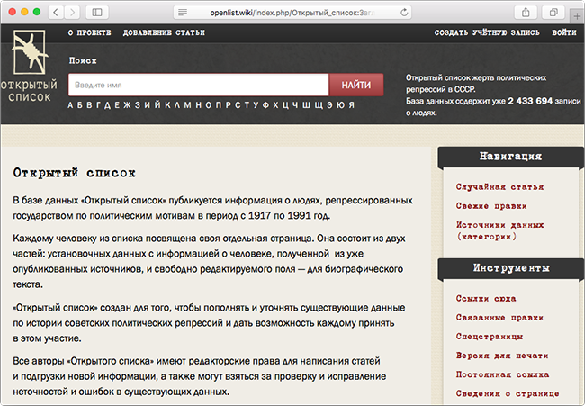This screenshot has height=406, width=585.
Task: Open Случайная статья in navigation panel
Action: tap(499, 186)
